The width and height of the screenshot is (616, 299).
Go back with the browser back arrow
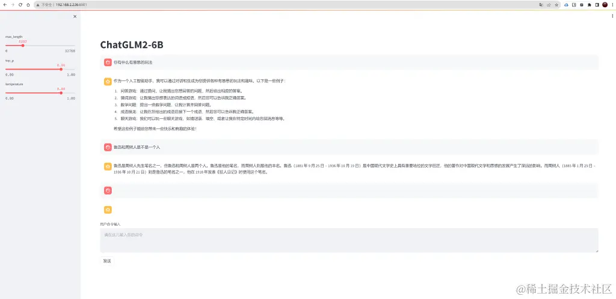[4, 5]
